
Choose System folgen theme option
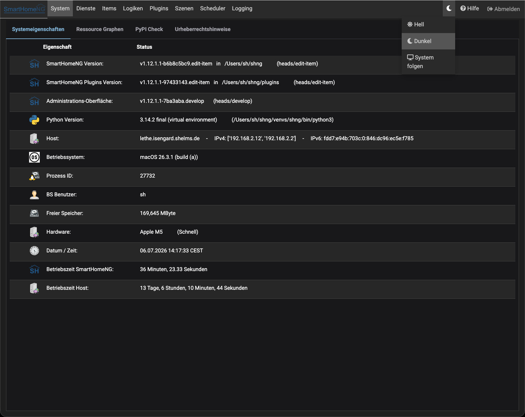(x=428, y=62)
